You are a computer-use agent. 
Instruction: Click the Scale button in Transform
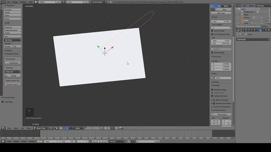pyautogui.click(x=13, y=15)
